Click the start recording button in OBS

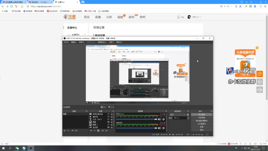202,118
